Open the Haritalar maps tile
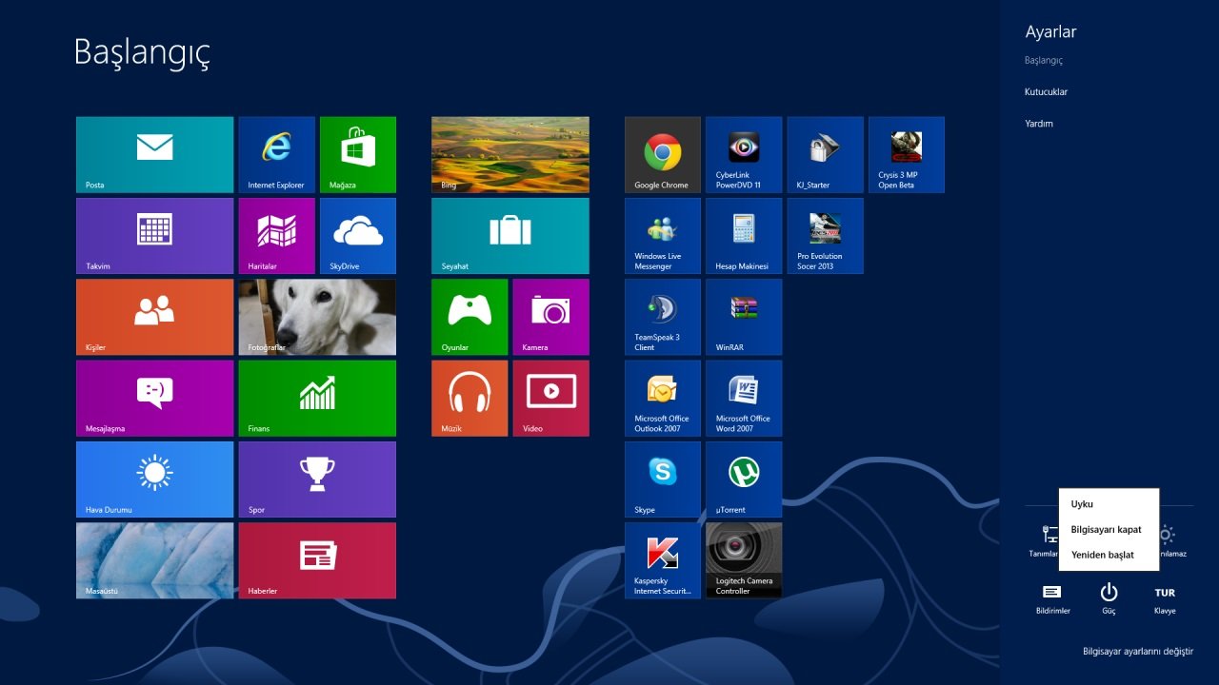The height and width of the screenshot is (685, 1219). (x=276, y=236)
